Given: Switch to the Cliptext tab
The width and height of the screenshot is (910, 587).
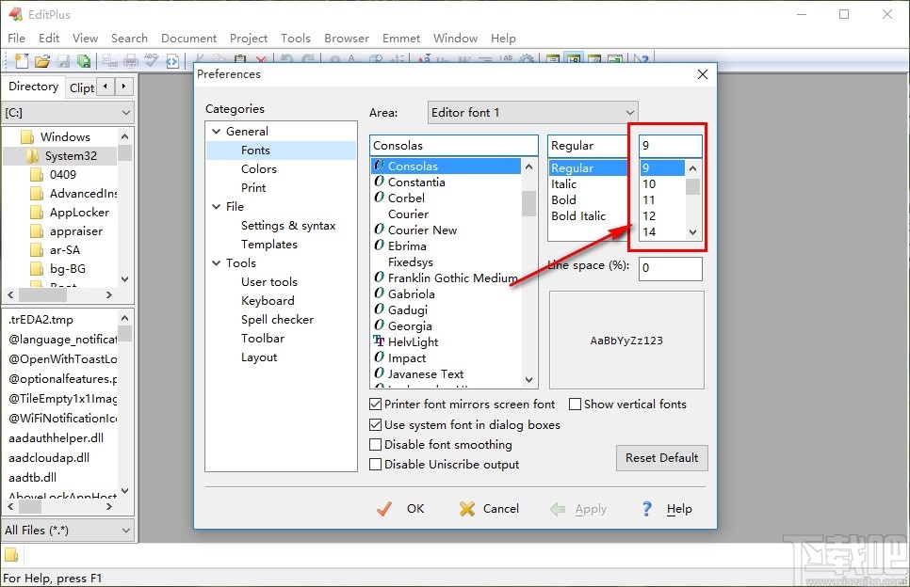Looking at the screenshot, I should 81,87.
